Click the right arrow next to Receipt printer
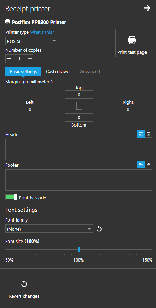This screenshot has height=308, width=156. pyautogui.click(x=147, y=8)
